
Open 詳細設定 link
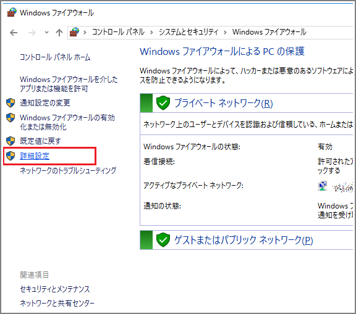[35, 156]
